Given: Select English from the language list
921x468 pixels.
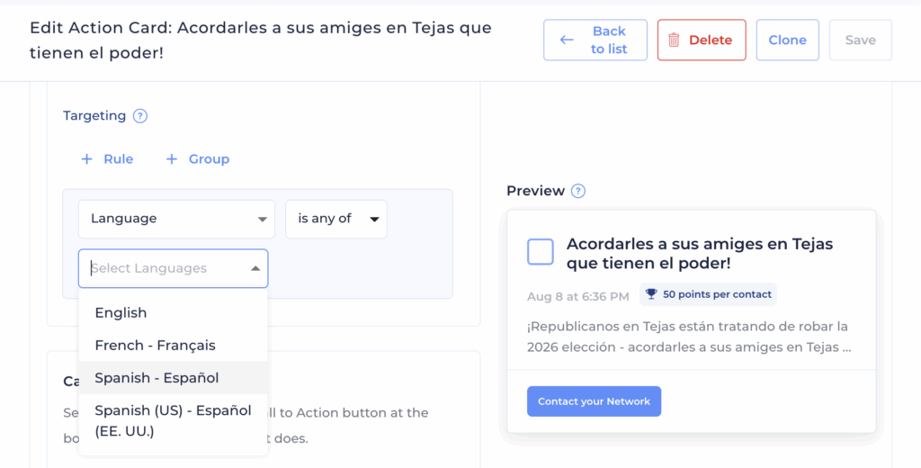Looking at the screenshot, I should (121, 312).
